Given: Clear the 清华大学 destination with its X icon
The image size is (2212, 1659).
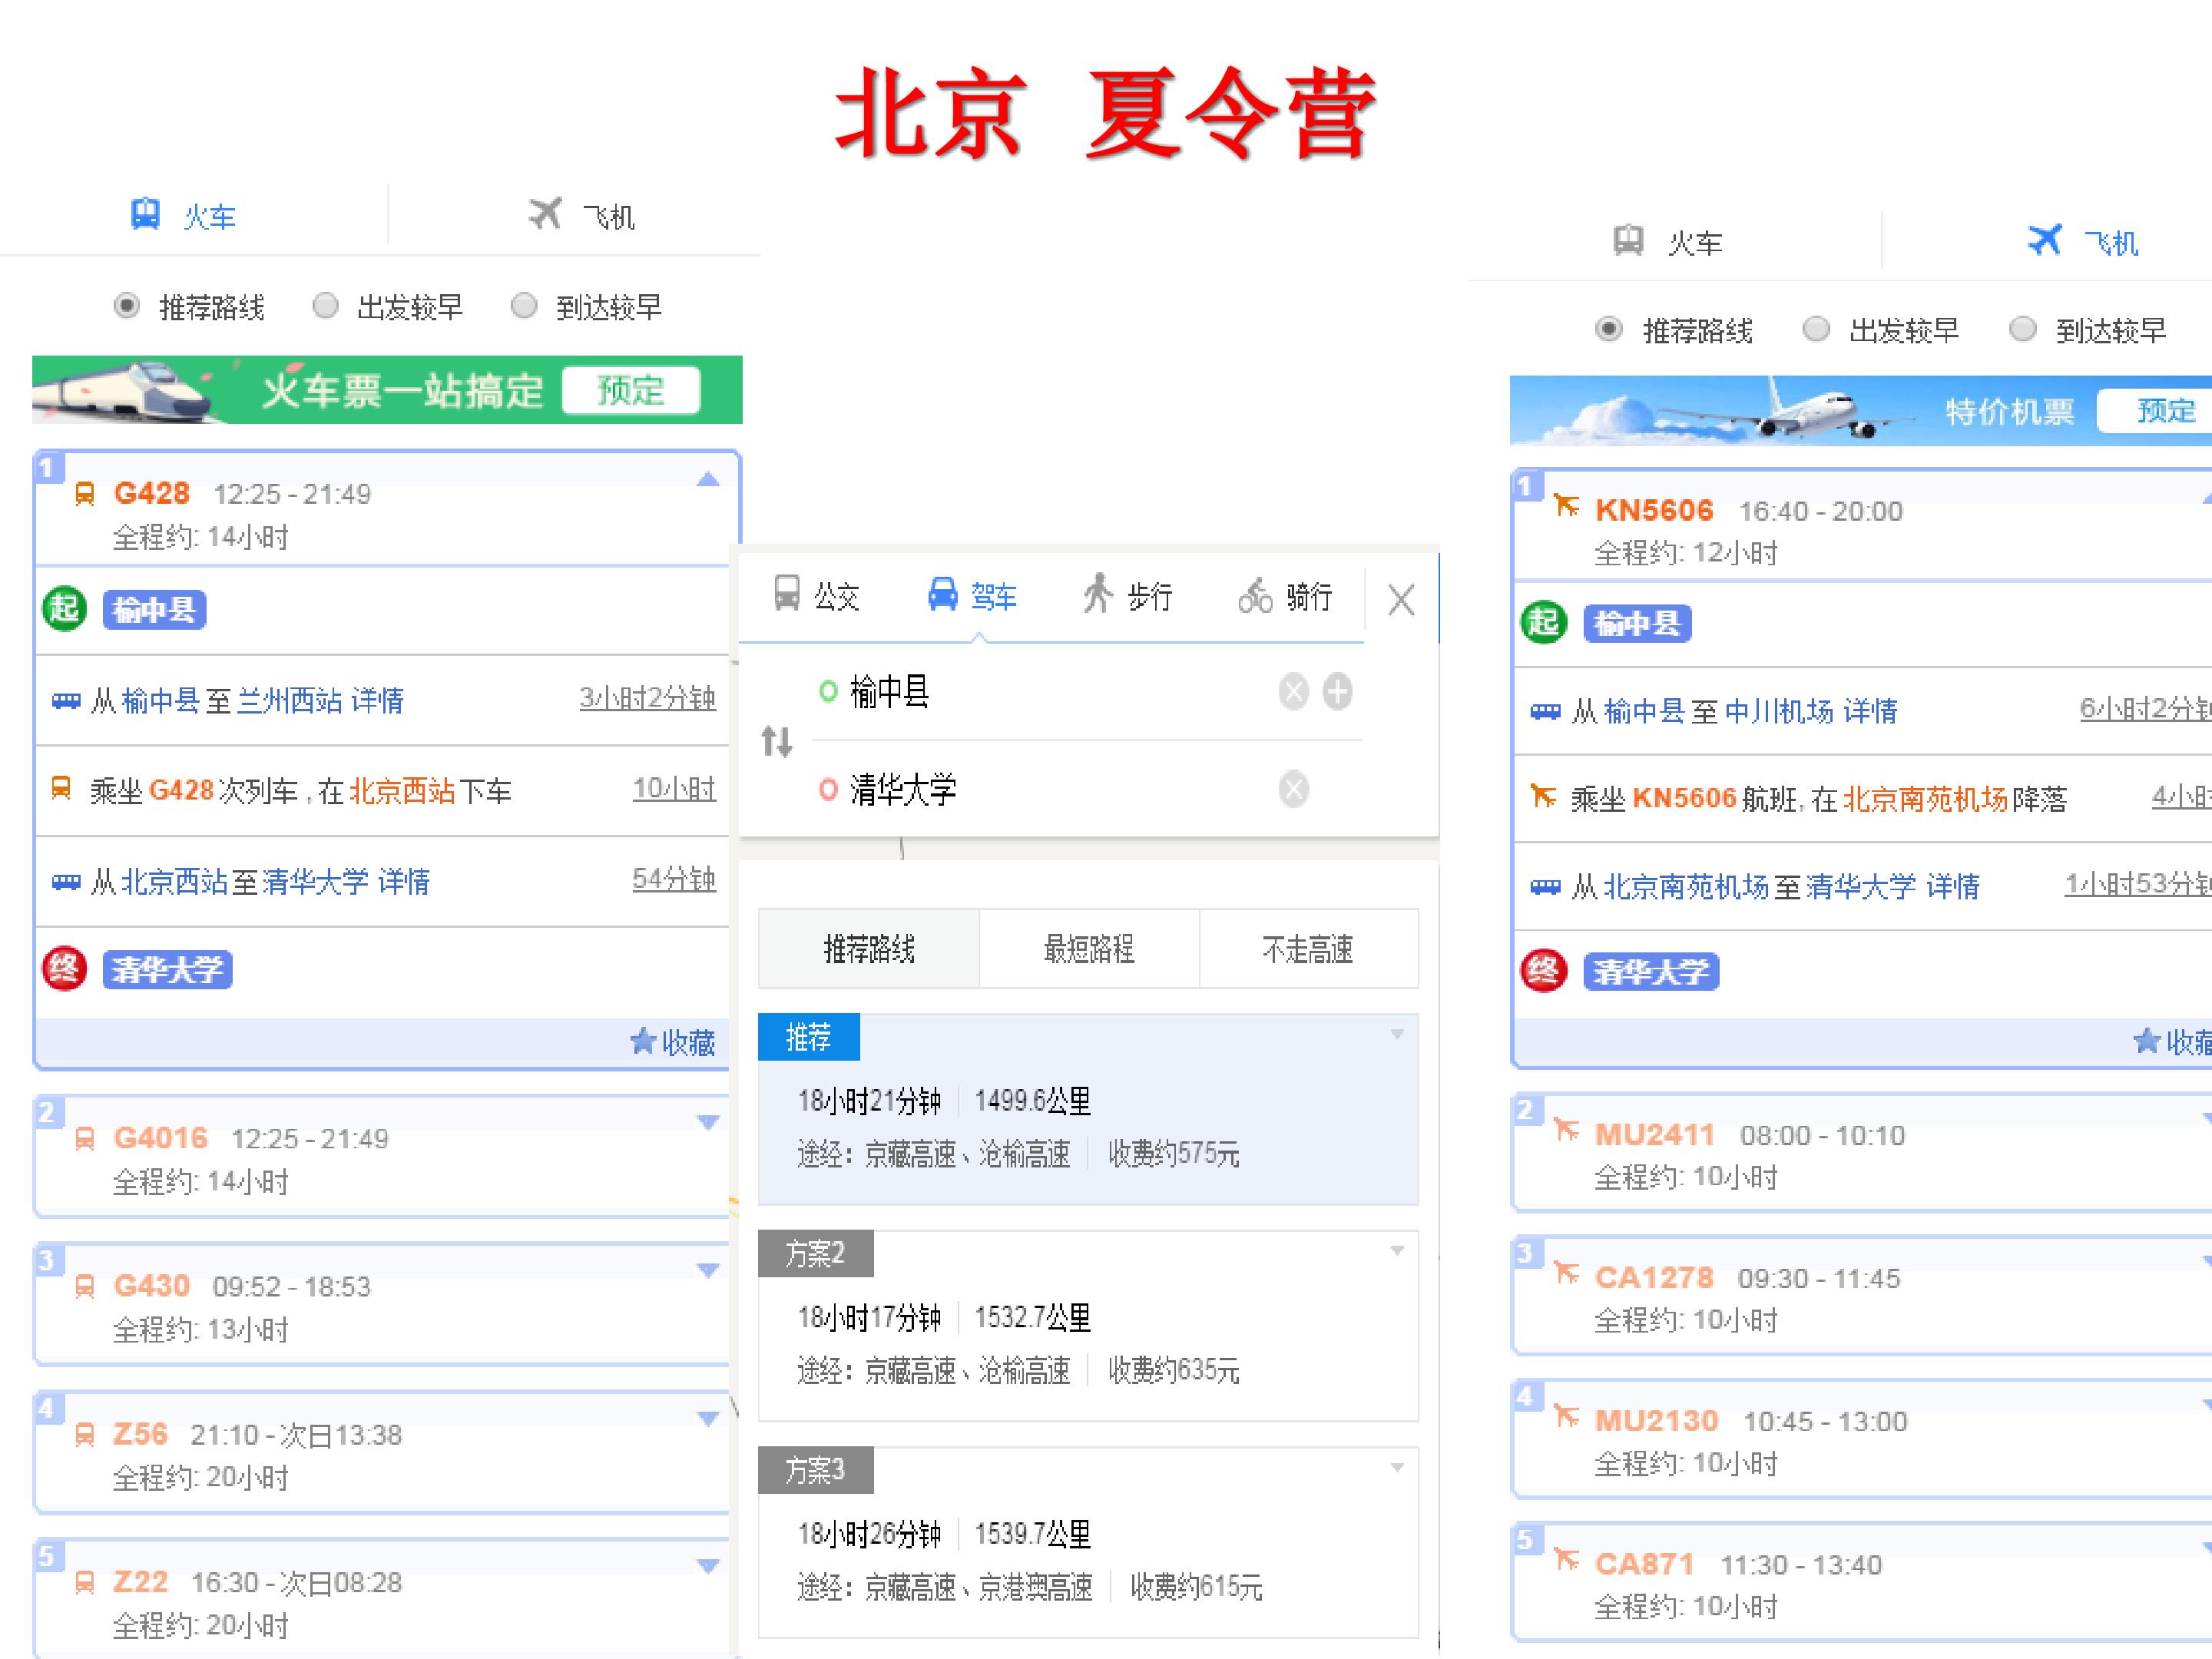Looking at the screenshot, I should (1294, 789).
